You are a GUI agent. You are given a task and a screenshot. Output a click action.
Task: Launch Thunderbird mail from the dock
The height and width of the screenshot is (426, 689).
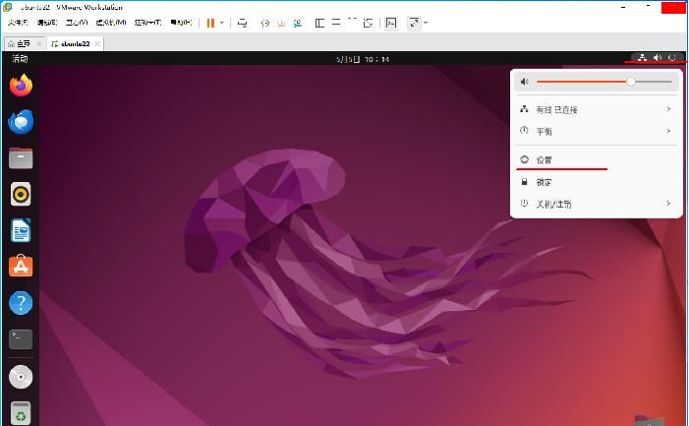21,122
